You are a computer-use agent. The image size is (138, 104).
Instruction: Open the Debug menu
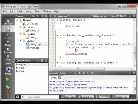[x=28, y=12]
